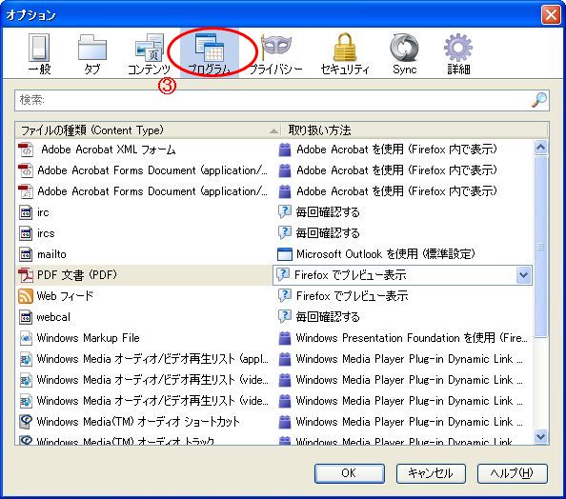Viewport: 566px width, 499px height.
Task: Click the mailto protocol icon
Action: [x=26, y=254]
